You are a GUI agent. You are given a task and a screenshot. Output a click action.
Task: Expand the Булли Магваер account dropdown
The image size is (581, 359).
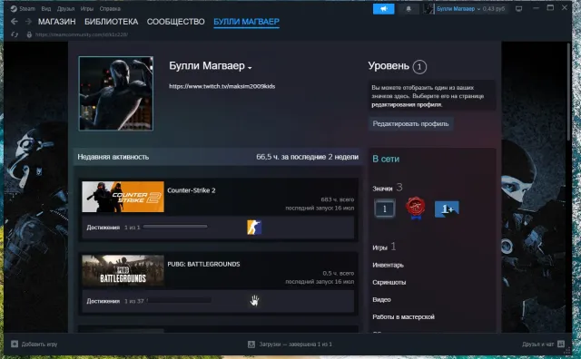[458, 8]
